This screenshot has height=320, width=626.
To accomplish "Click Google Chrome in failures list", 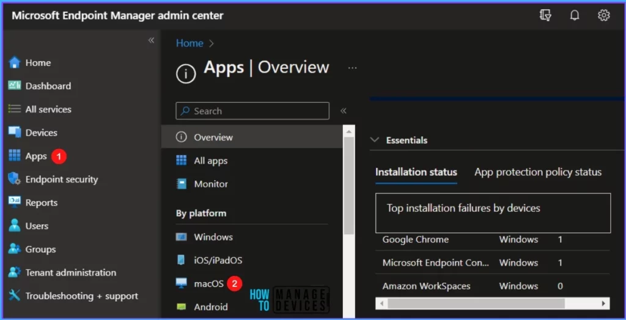I will [x=416, y=239].
